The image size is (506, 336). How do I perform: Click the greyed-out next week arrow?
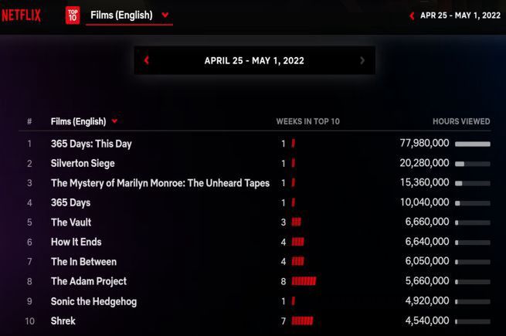(362, 61)
